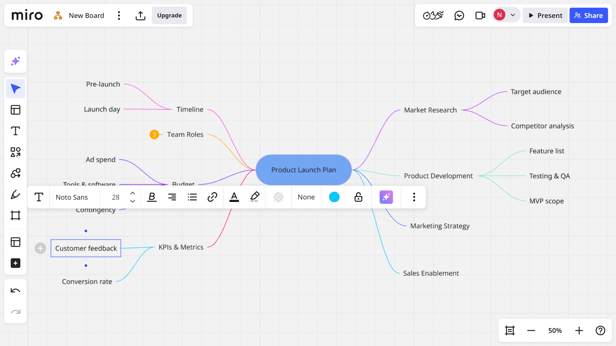Open the Shapes and lines tool
The height and width of the screenshot is (346, 616).
[15, 152]
